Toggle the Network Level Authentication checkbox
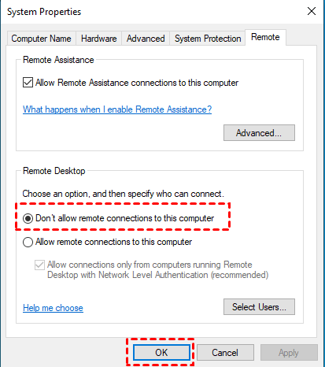The image size is (325, 367). point(39,265)
